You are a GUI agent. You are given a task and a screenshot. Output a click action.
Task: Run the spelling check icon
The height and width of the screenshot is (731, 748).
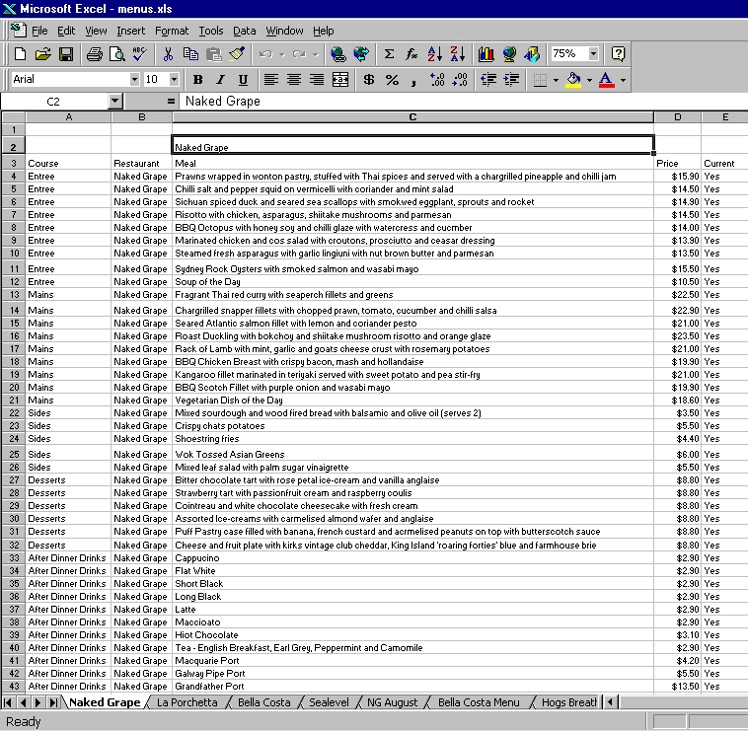click(139, 54)
